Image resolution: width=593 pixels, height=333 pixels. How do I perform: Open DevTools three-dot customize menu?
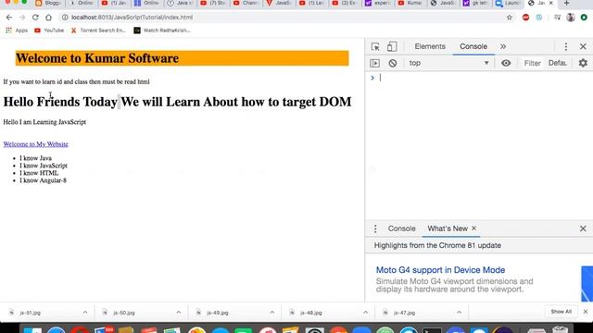(x=566, y=46)
